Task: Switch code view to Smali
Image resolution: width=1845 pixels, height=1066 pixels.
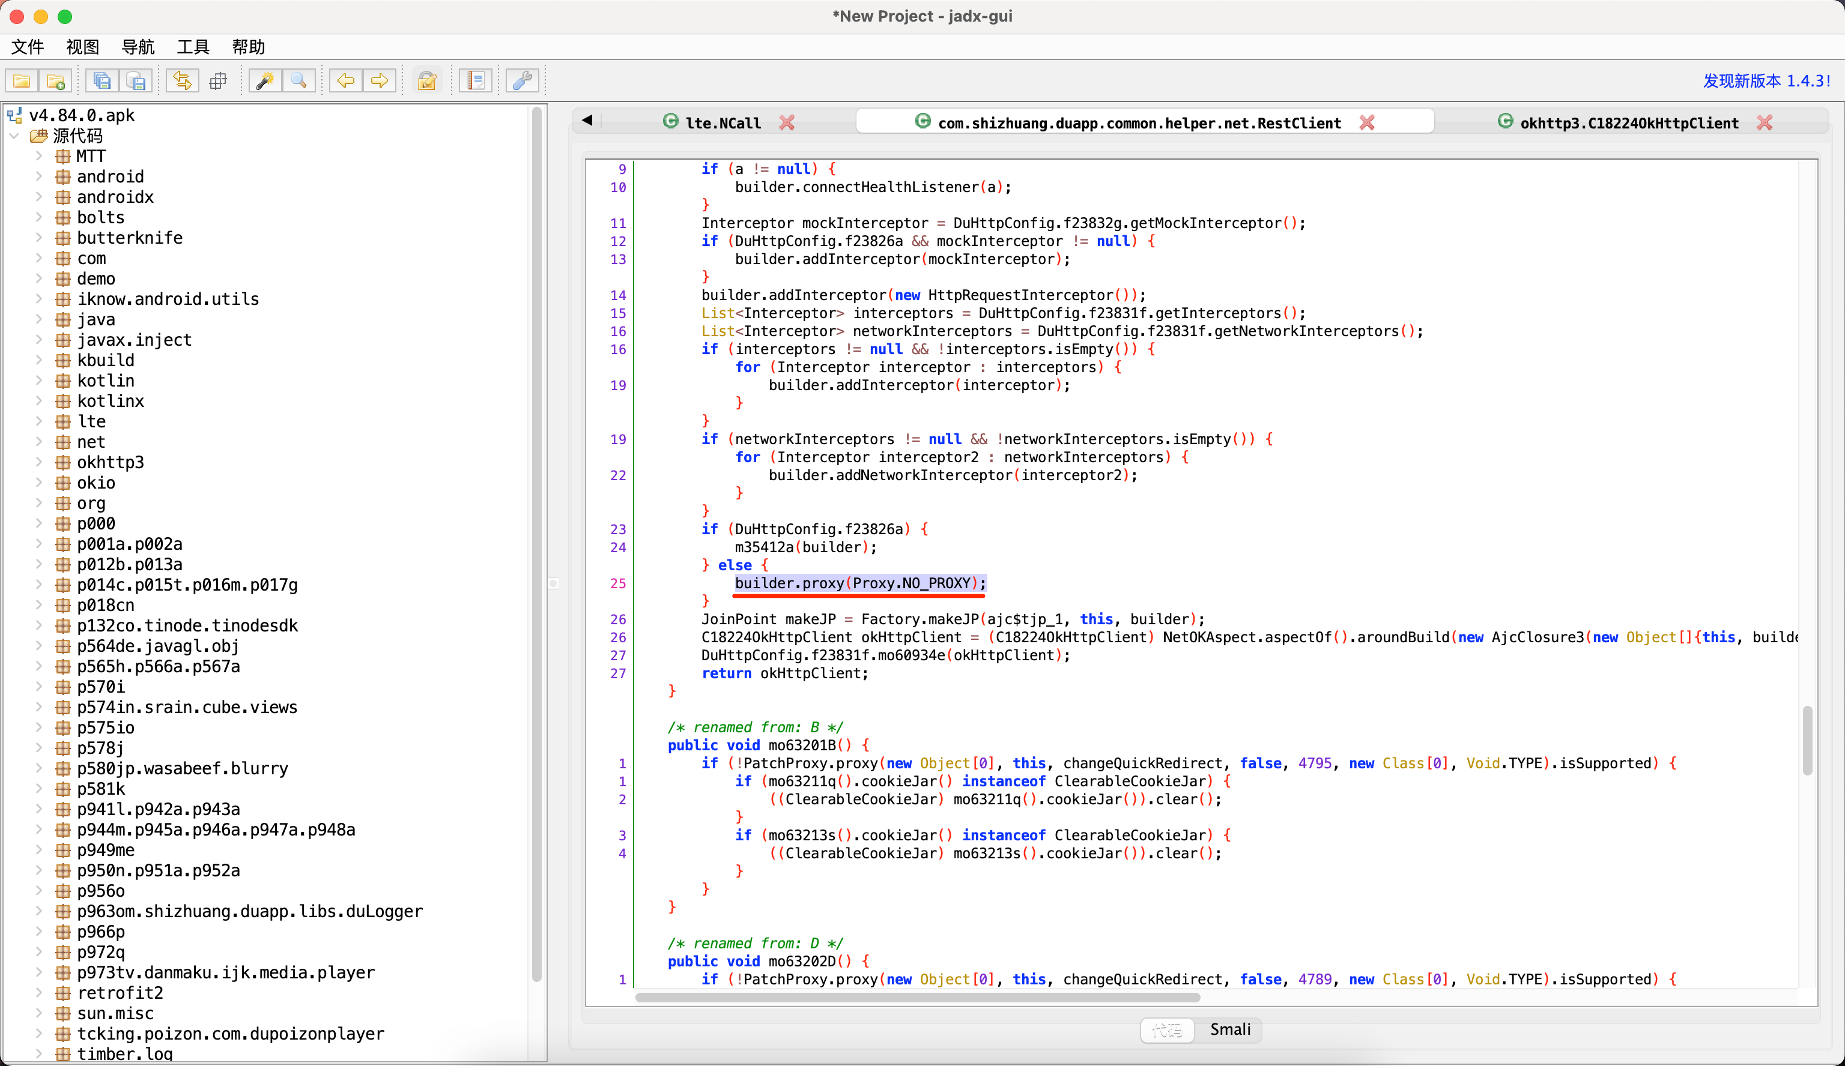Action: click(x=1230, y=1029)
